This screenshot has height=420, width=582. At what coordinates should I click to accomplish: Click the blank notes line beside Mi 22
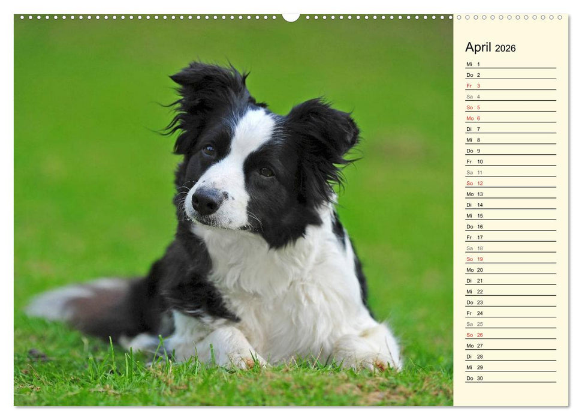coord(527,291)
